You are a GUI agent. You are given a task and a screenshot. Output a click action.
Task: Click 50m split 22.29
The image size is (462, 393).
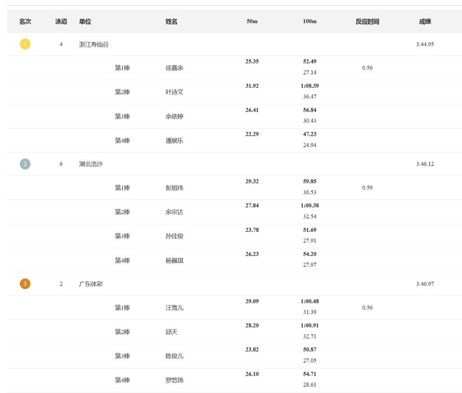252,134
